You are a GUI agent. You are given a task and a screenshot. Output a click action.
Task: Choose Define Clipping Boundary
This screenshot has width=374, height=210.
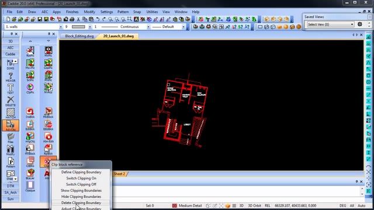81,172
